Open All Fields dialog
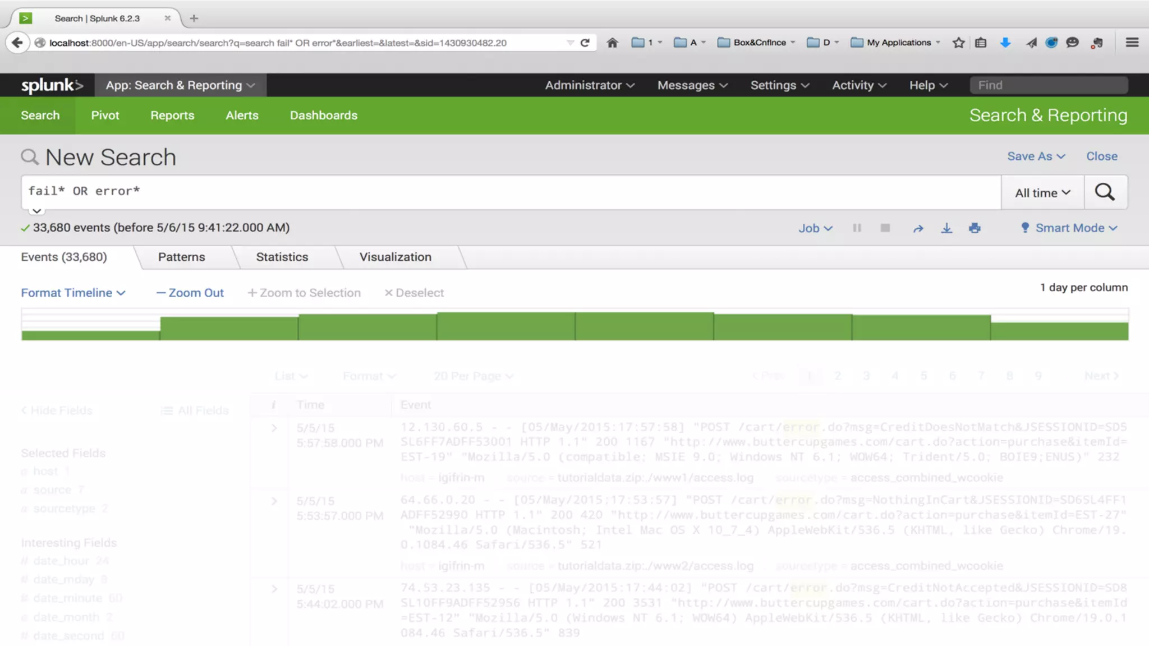This screenshot has height=646, width=1149. click(x=195, y=410)
